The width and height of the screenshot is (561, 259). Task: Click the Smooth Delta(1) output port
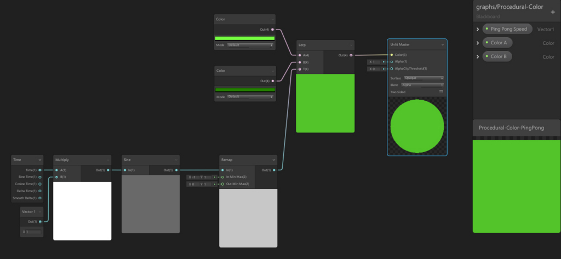39,198
